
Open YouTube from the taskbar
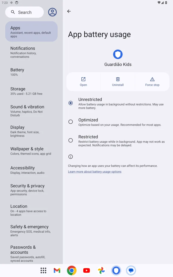tap(86, 270)
